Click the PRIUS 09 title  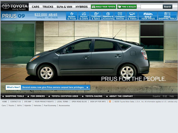pyautogui.click(x=13, y=16)
